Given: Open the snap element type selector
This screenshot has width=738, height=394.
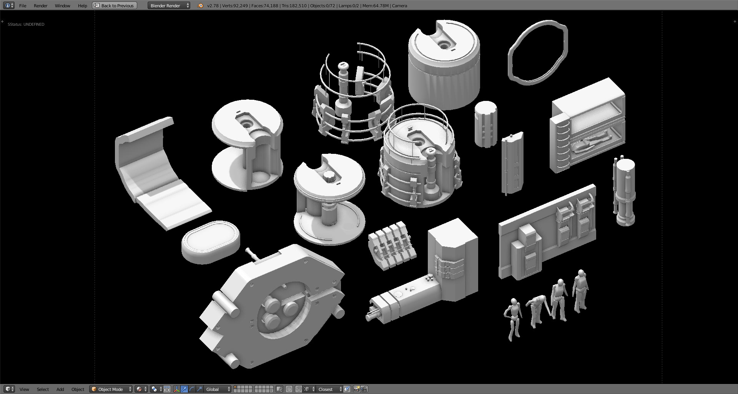Looking at the screenshot, I should [x=309, y=389].
